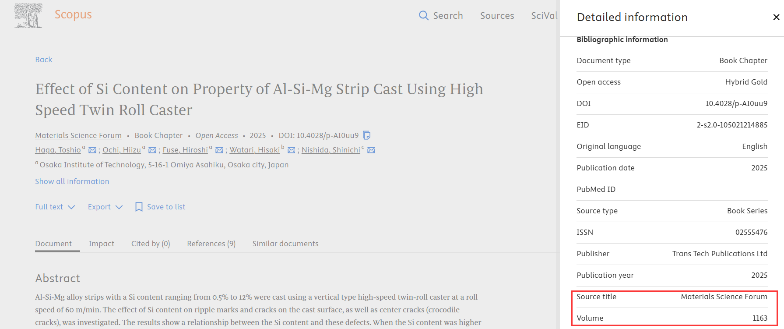
Task: Switch to the Impact tab
Action: [x=102, y=244]
